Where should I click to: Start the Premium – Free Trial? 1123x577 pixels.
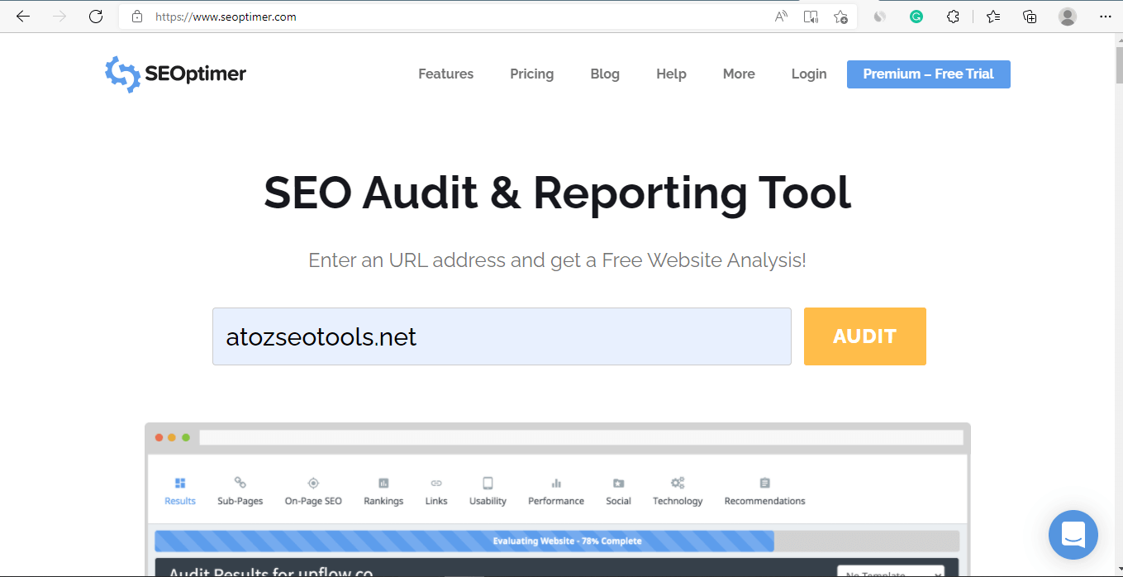(928, 74)
